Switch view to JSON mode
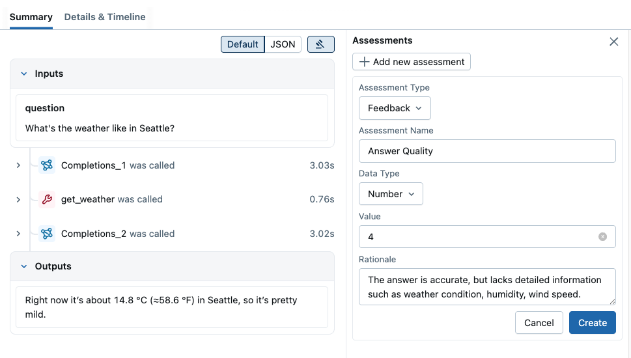The image size is (631, 358). pyautogui.click(x=283, y=44)
